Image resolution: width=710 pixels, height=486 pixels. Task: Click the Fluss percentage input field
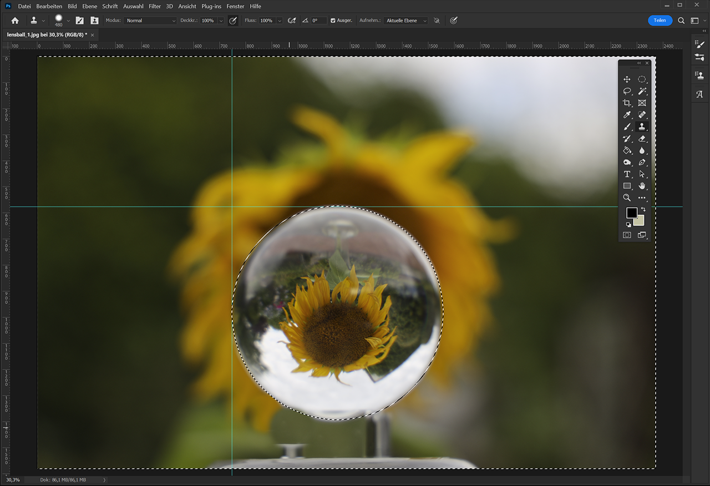267,21
